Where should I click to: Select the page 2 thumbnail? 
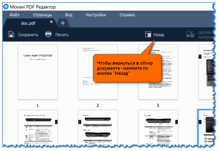coord(98,72)
